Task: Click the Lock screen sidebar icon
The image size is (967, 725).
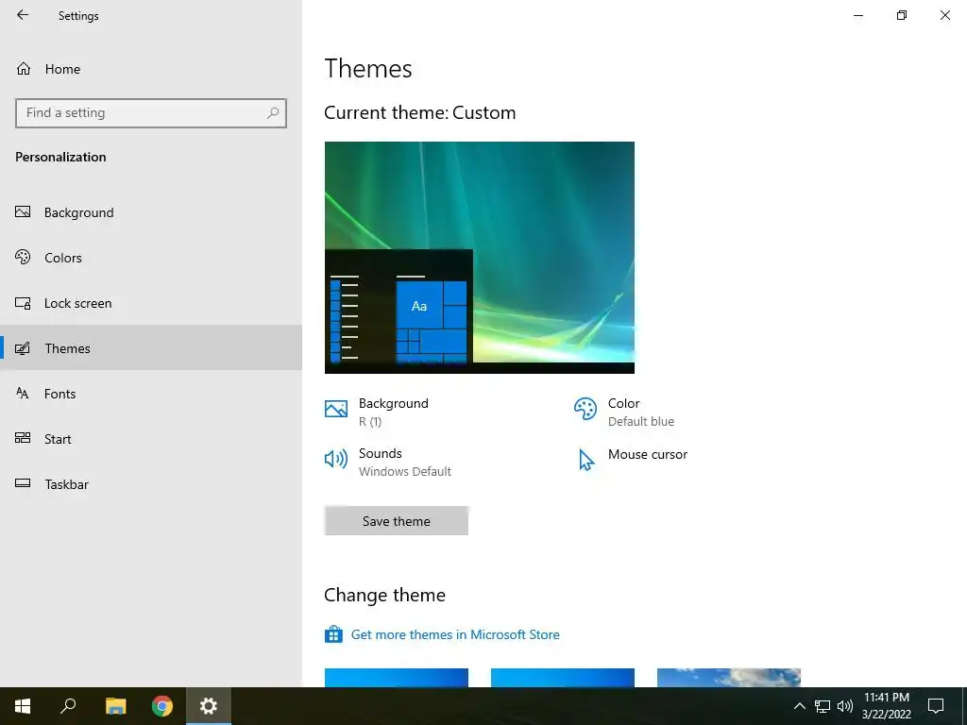Action: [x=23, y=303]
